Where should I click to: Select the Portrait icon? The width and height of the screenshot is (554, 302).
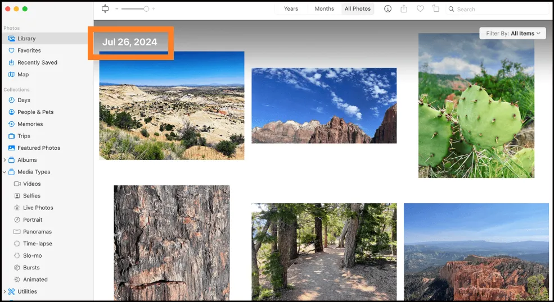[17, 220]
